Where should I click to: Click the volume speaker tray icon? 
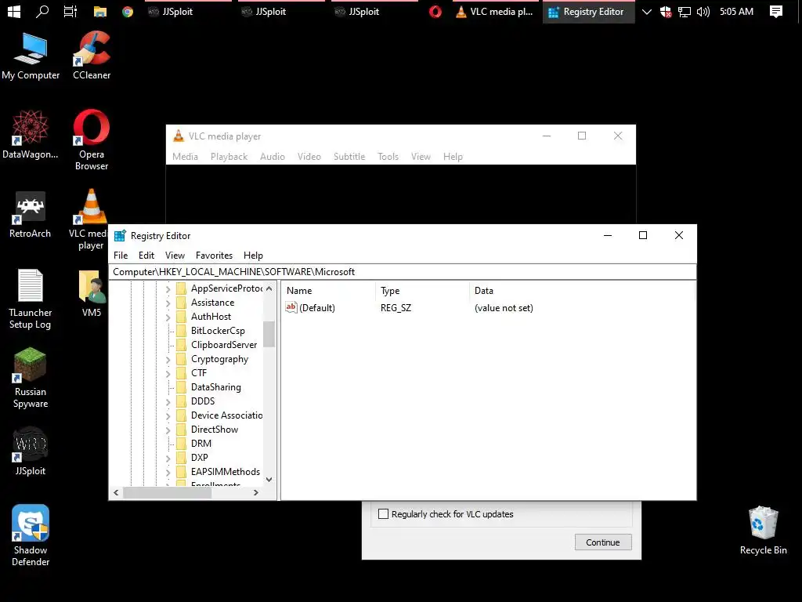[x=703, y=12]
